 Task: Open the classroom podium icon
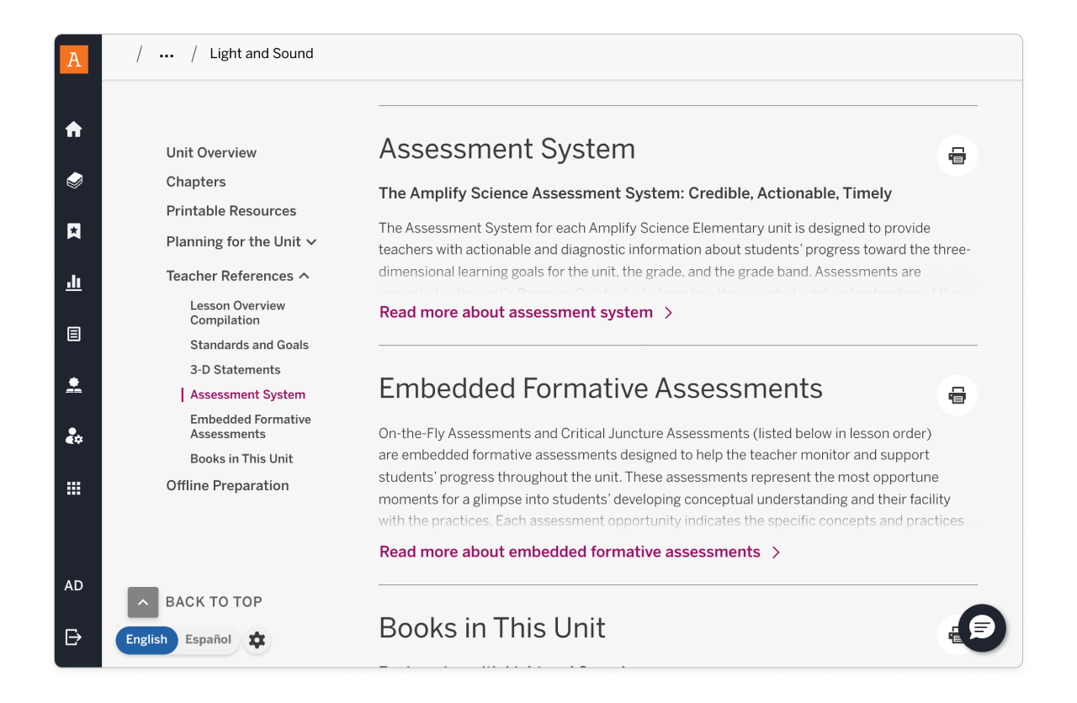click(x=73, y=385)
